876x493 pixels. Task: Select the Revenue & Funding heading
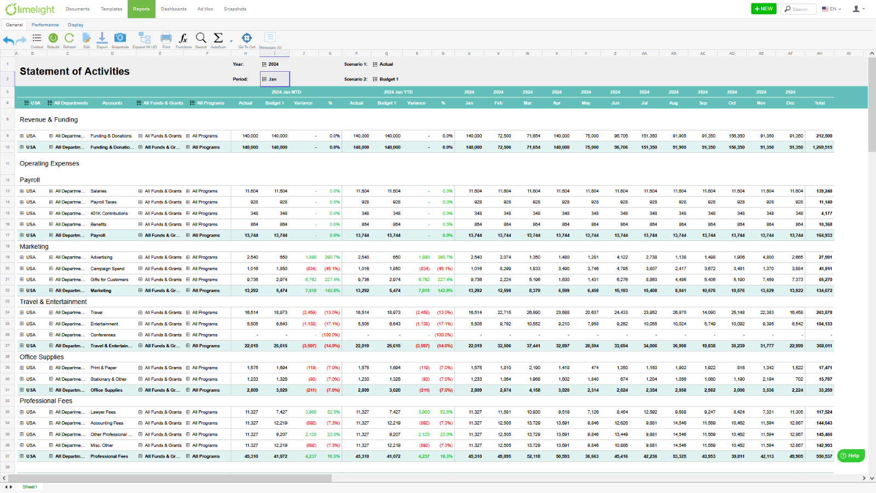tap(49, 119)
